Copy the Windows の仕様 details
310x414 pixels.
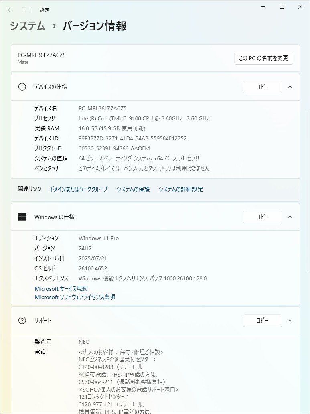coord(262,217)
